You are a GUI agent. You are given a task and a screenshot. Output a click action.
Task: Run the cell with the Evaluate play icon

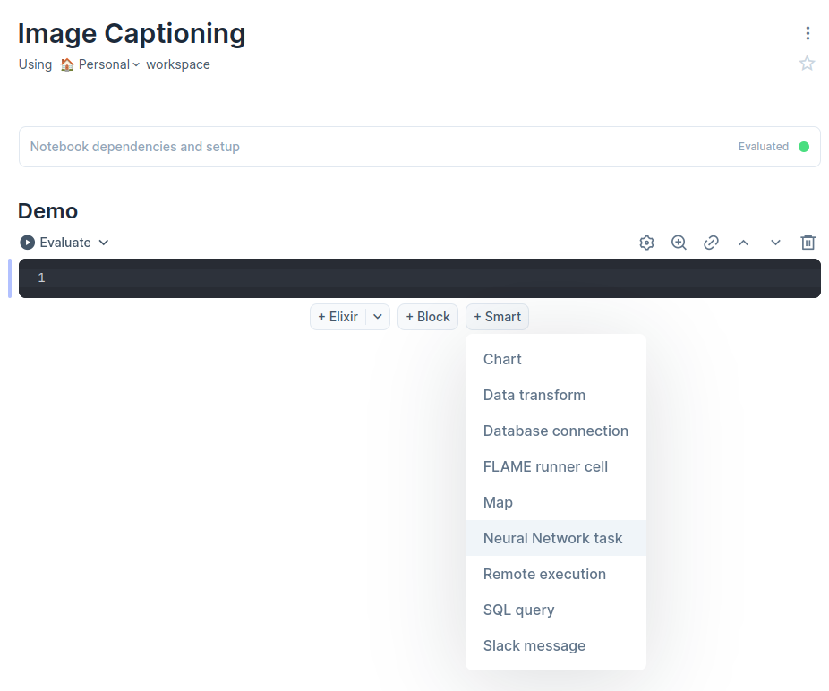click(27, 243)
